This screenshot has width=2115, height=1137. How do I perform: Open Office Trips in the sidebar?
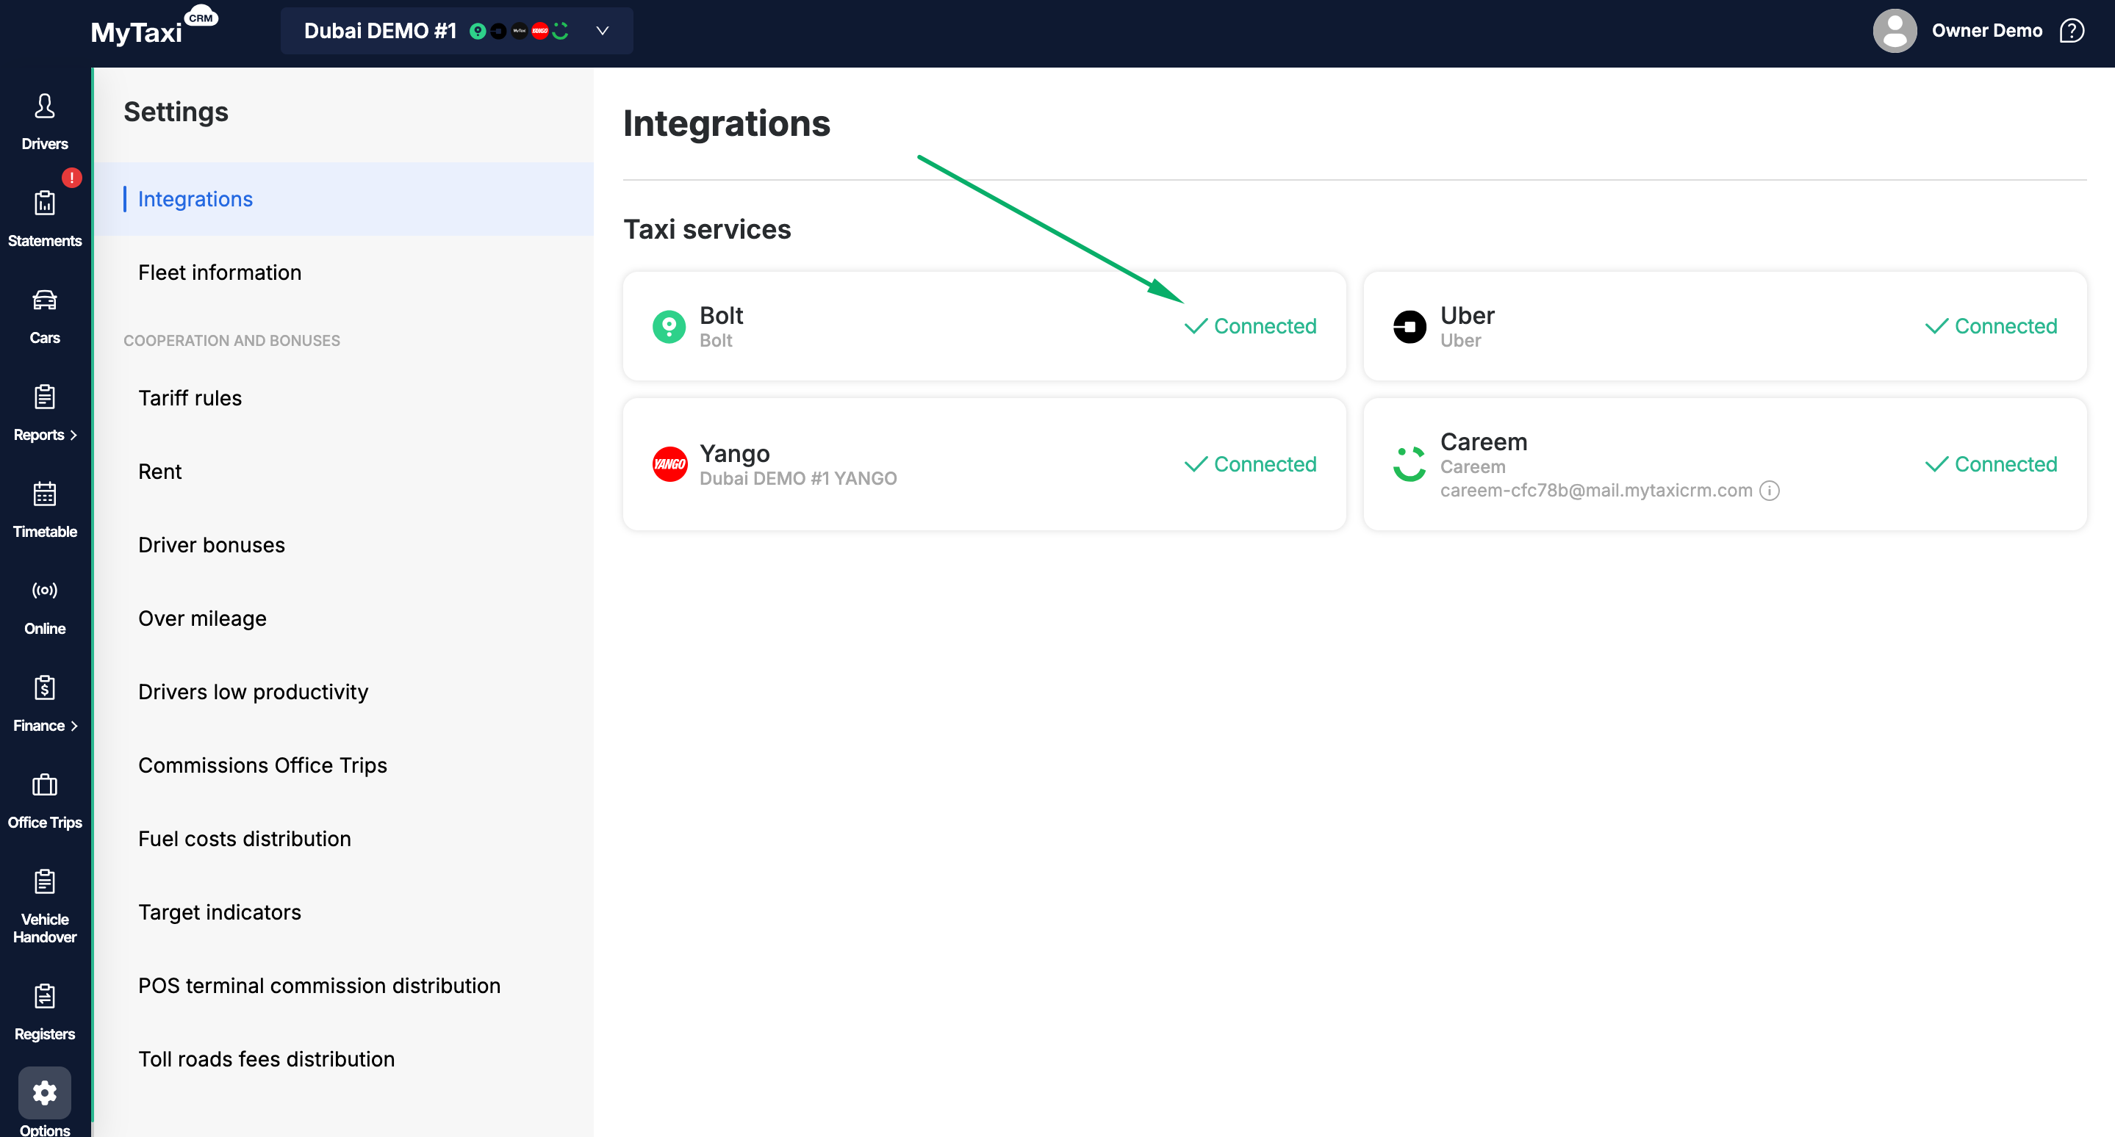44,800
